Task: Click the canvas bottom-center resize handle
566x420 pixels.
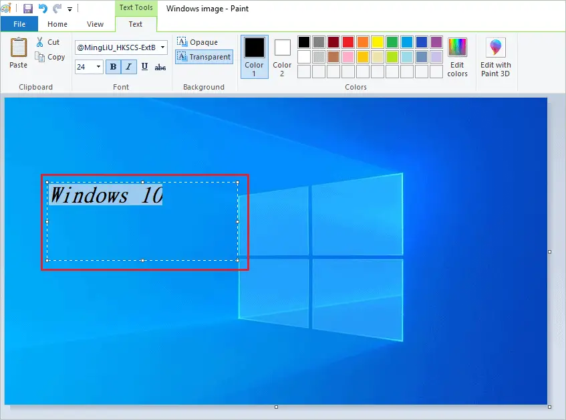Action: click(x=276, y=407)
